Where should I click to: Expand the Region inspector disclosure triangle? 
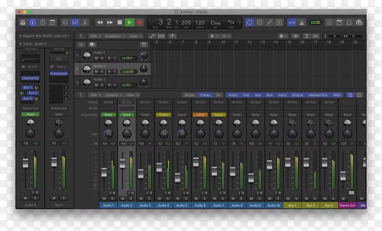coord(20,36)
